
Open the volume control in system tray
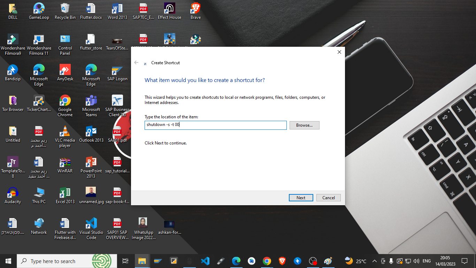click(416, 261)
